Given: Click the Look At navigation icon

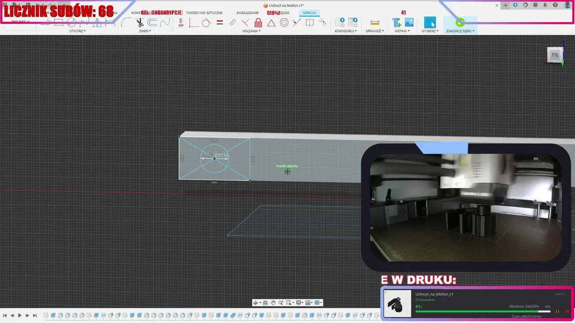Looking at the screenshot, I should 265,303.
